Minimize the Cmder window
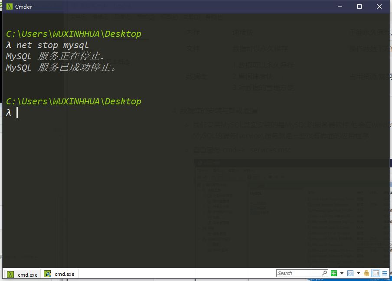This screenshot has width=392, height=281. (340, 7)
